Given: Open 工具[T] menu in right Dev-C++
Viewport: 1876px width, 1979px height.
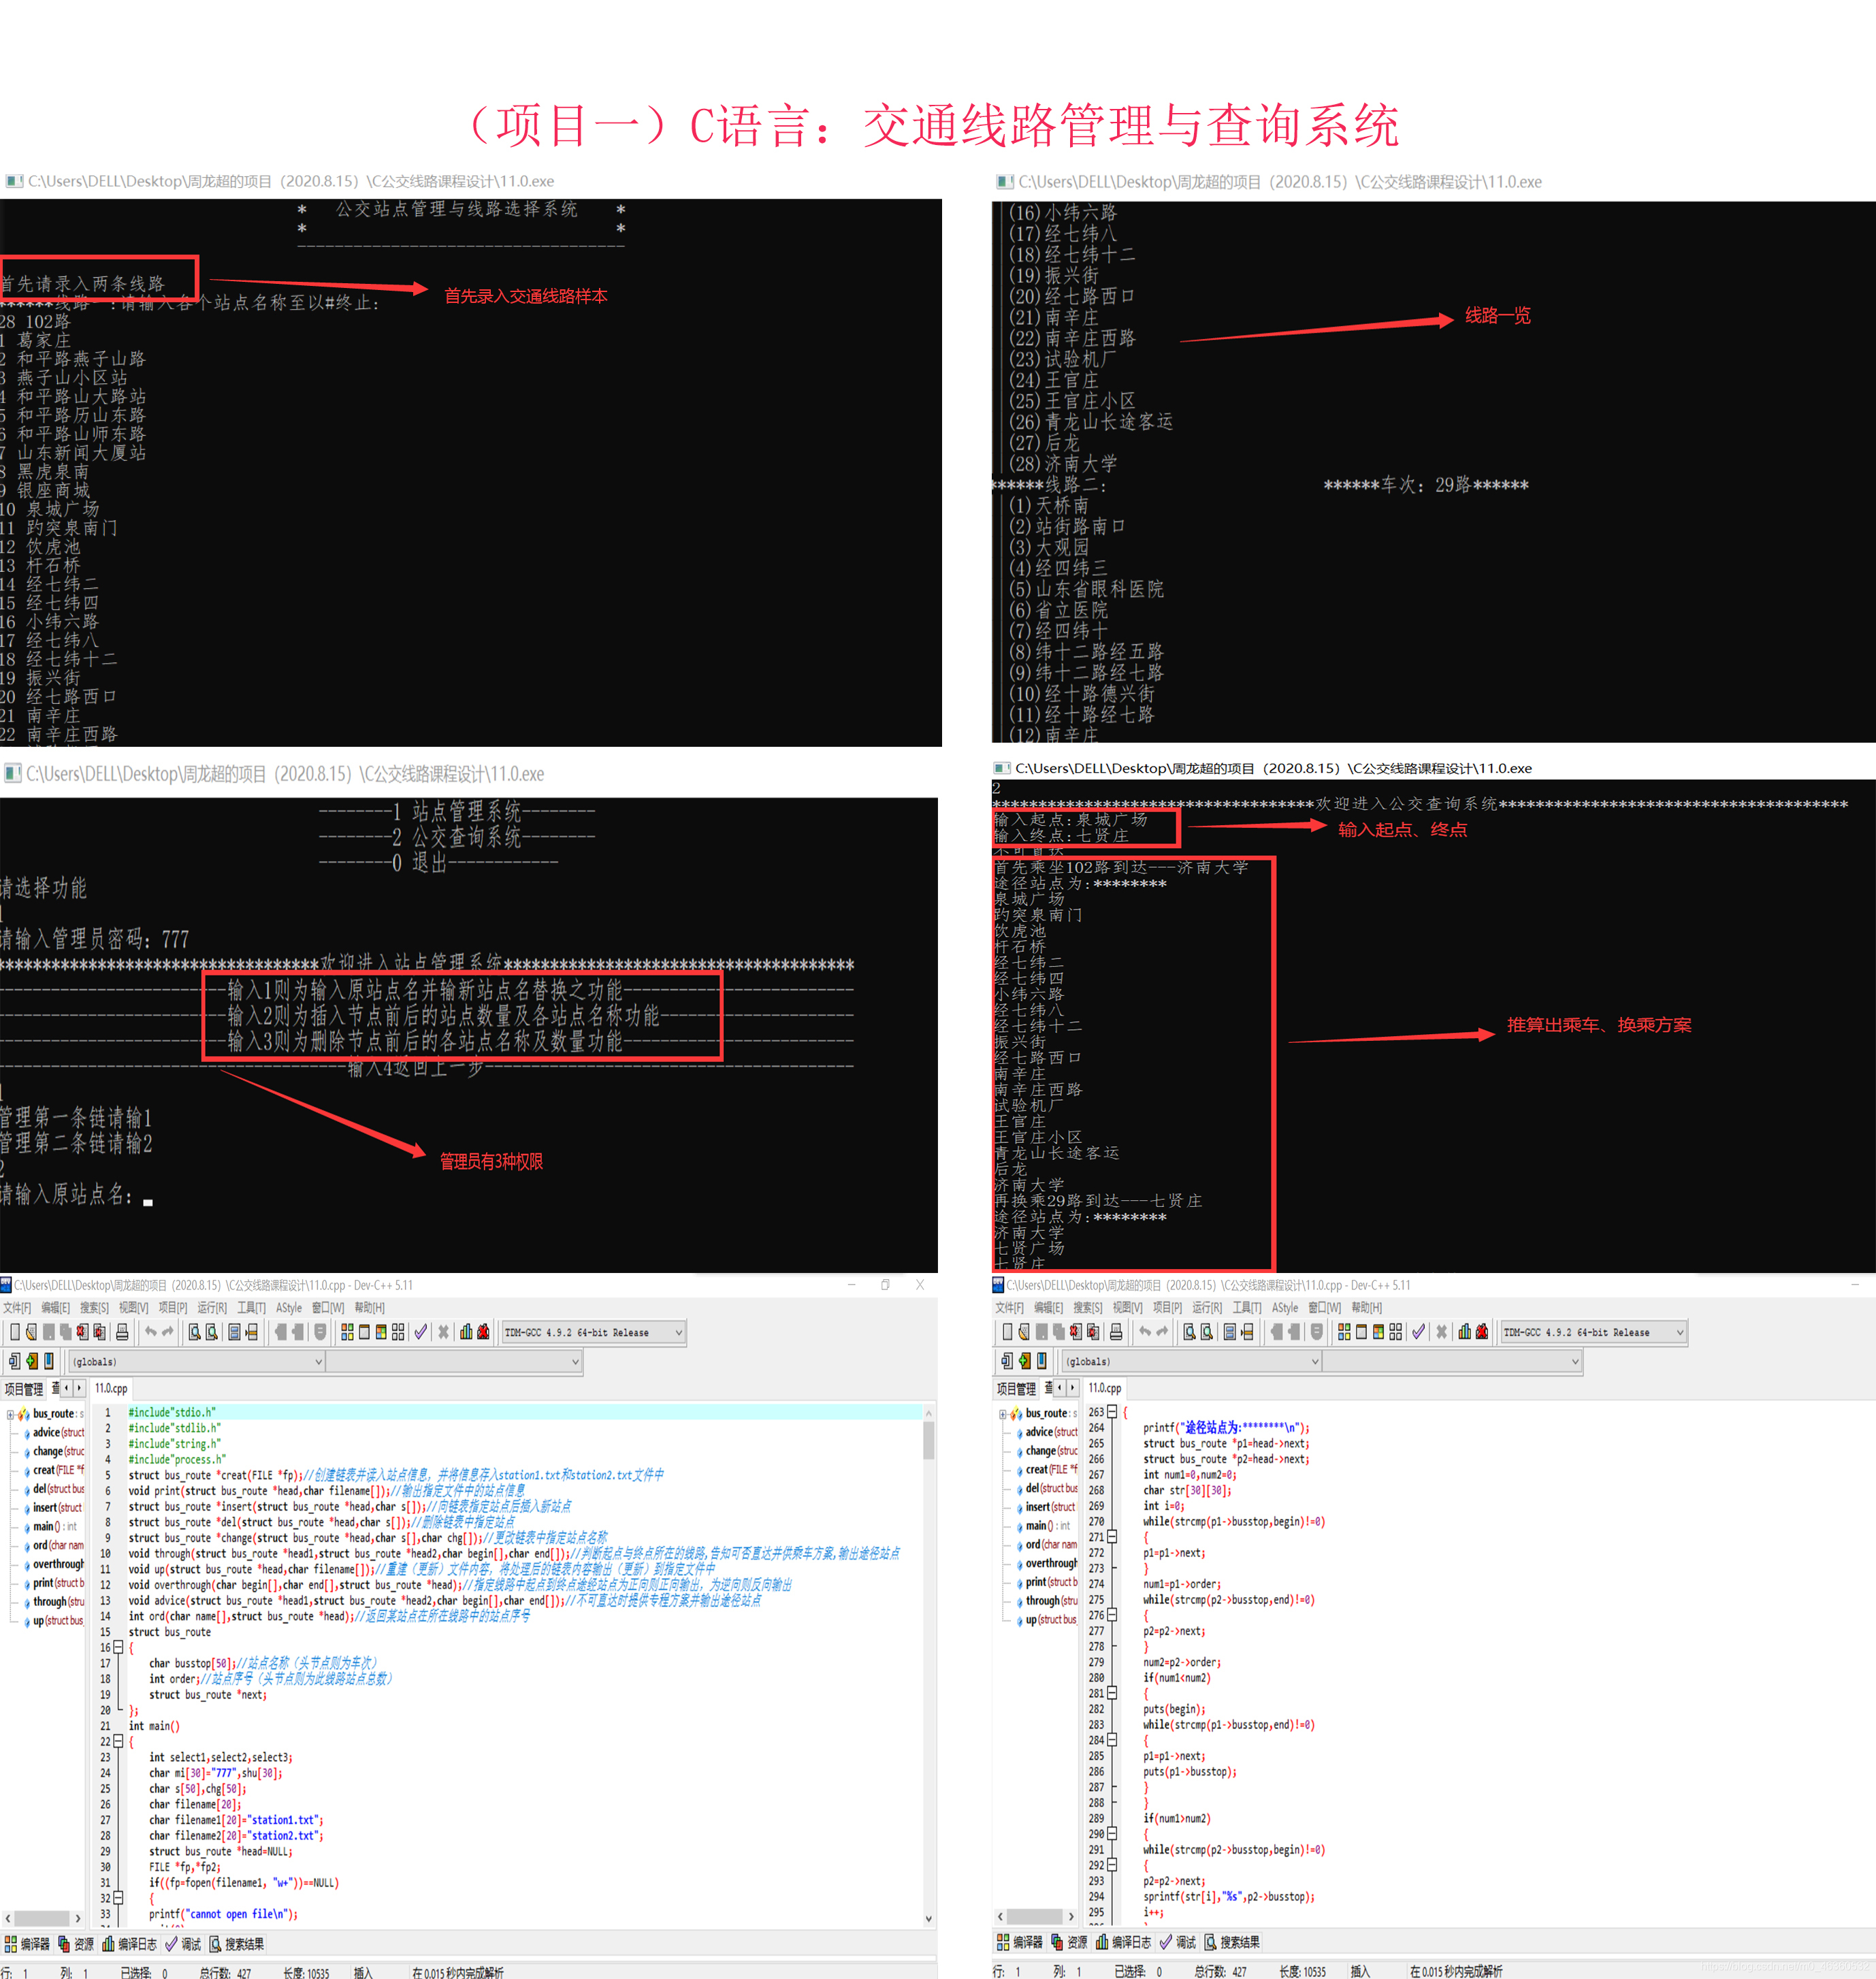Looking at the screenshot, I should pos(1247,1308).
